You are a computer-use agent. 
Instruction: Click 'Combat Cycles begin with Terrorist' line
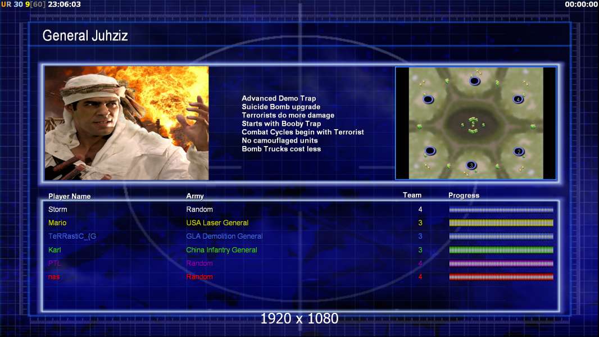click(302, 132)
